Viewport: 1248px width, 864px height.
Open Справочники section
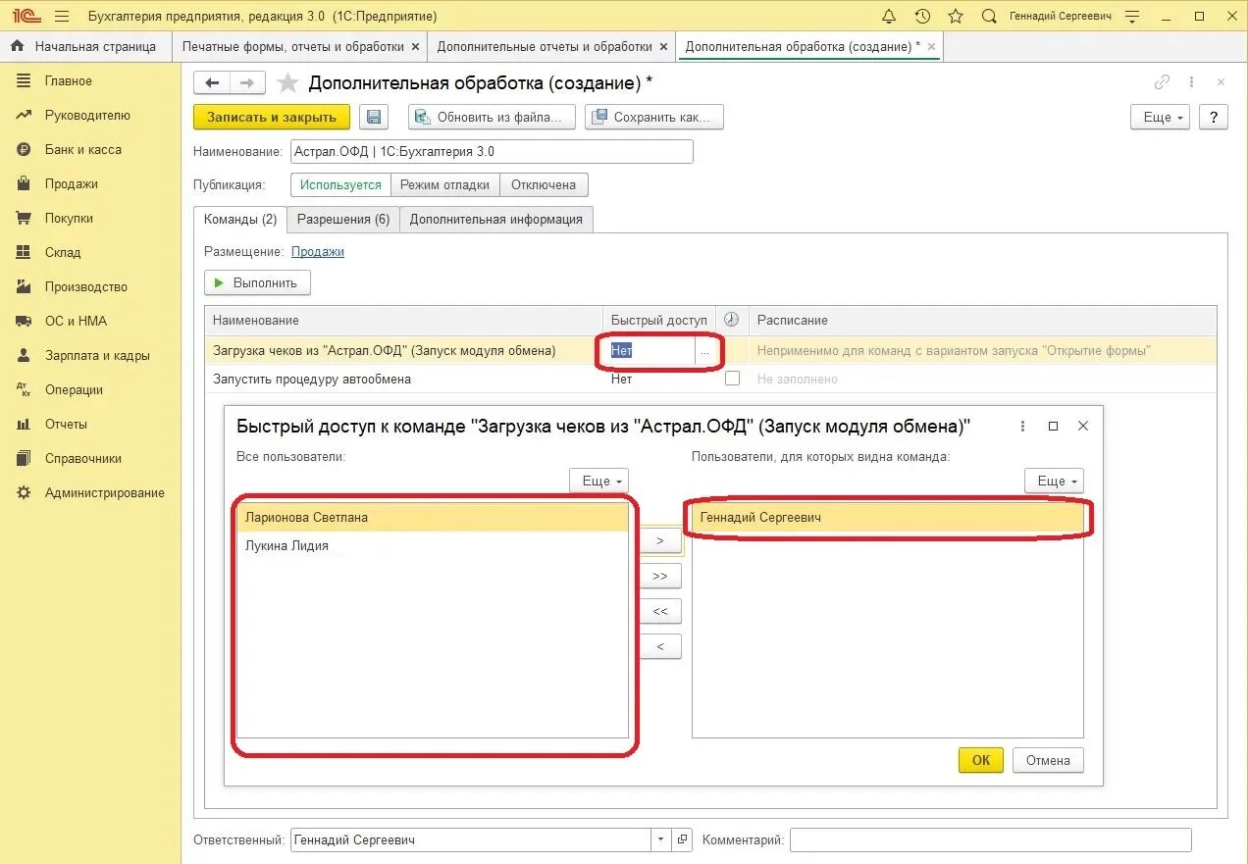click(x=83, y=458)
